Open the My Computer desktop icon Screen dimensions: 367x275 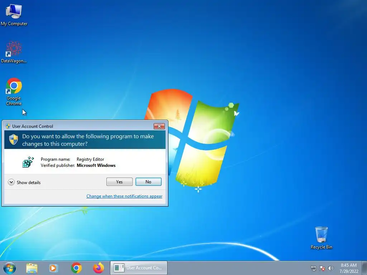[x=14, y=14]
